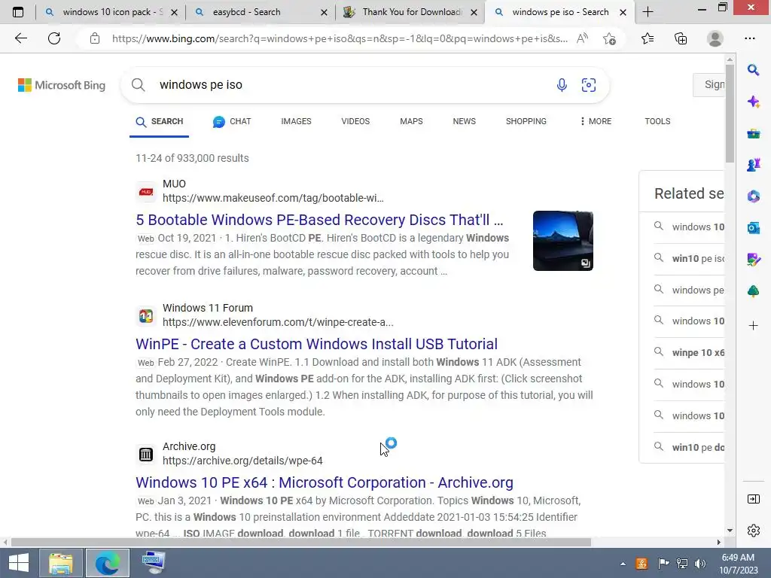Hide the sidebar panel toggle icon

(x=753, y=500)
